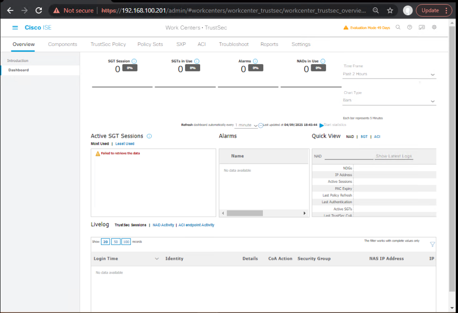Click the NAD input field in Quick View
This screenshot has width=458, height=313.
(349, 156)
